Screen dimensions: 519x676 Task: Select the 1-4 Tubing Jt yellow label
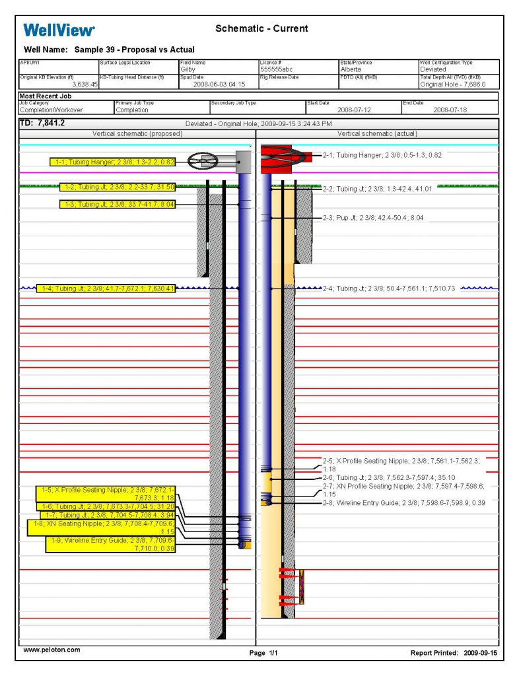106,288
